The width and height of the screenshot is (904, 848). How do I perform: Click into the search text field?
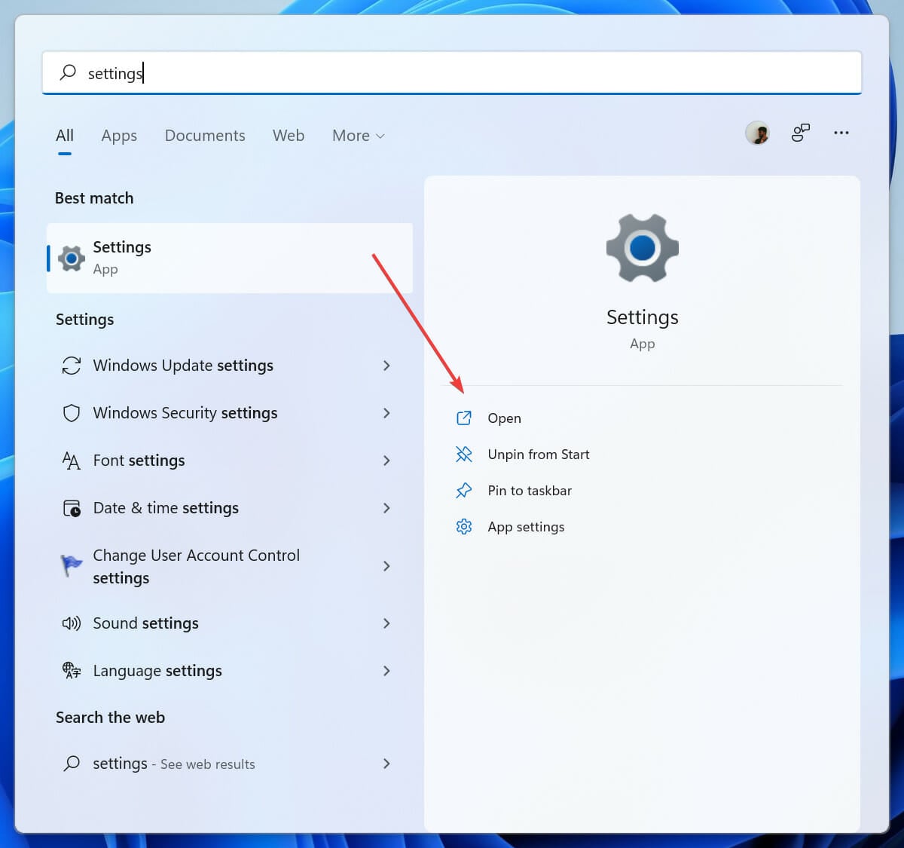[x=452, y=72]
